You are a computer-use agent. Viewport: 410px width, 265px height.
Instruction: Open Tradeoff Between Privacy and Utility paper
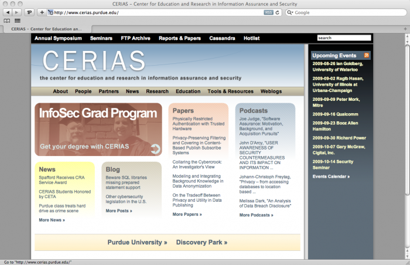pyautogui.click(x=197, y=200)
